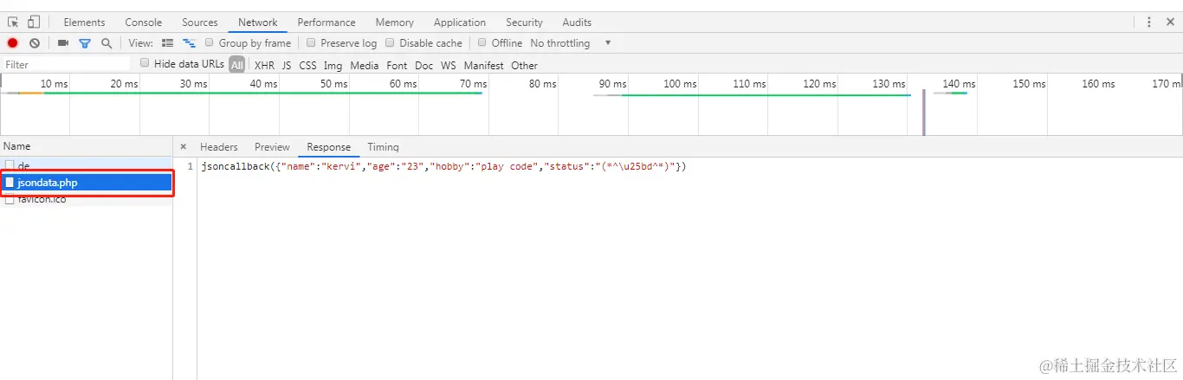Select the jsondata.php request row
This screenshot has width=1183, height=380.
(87, 183)
